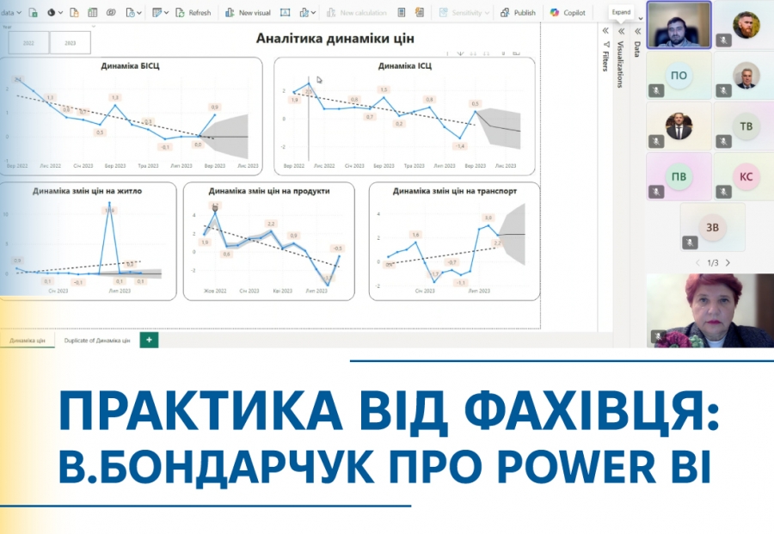This screenshot has width=774, height=534.
Task: Click the New measure icon
Action: click(x=402, y=13)
